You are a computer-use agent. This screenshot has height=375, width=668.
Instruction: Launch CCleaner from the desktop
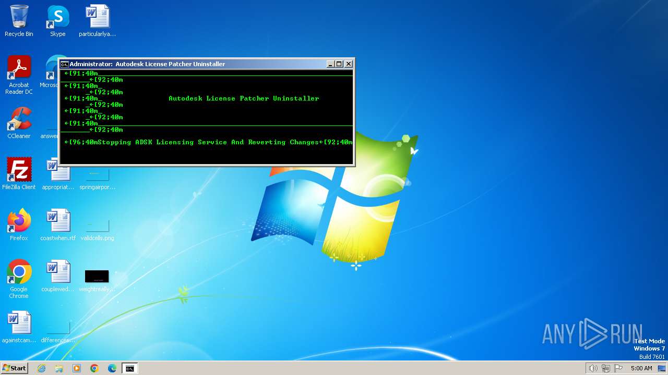click(x=19, y=123)
